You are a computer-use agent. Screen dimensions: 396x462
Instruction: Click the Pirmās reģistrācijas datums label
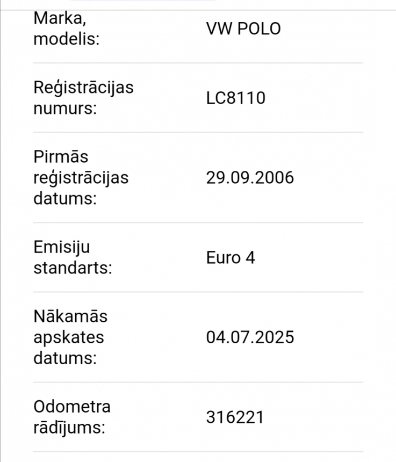point(81,177)
